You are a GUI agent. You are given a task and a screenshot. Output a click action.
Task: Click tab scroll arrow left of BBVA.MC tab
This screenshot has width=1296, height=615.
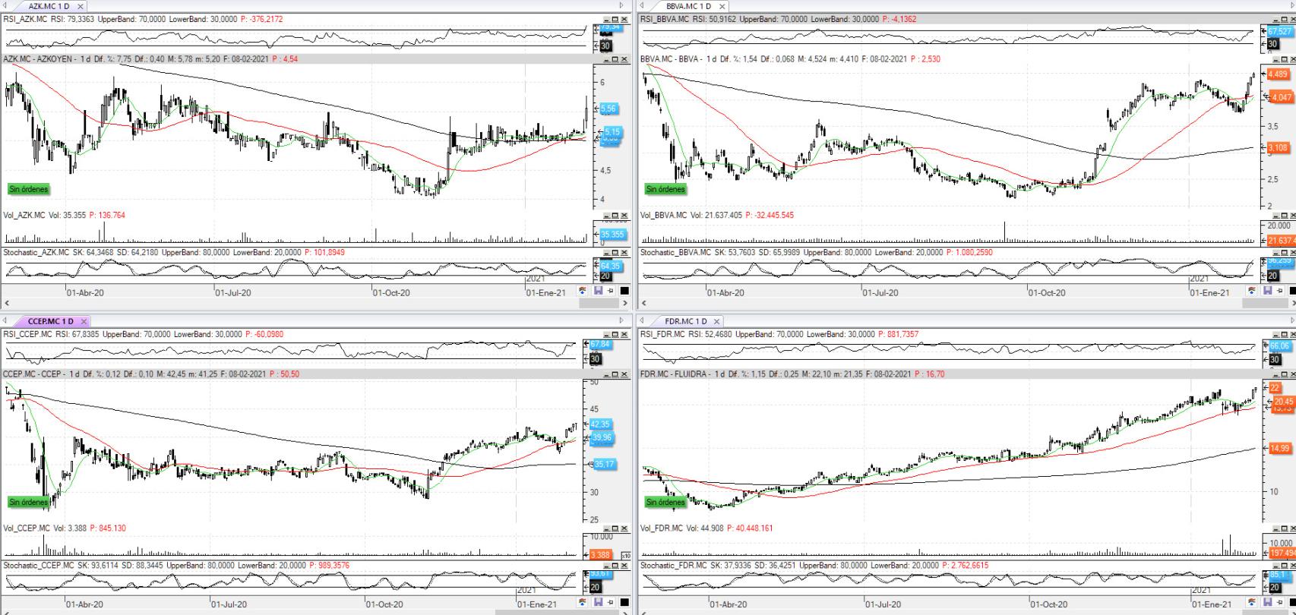[x=643, y=6]
